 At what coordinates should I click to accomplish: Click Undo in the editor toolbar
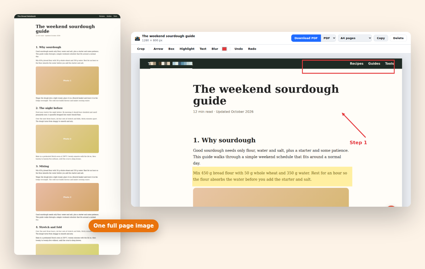coord(239,49)
